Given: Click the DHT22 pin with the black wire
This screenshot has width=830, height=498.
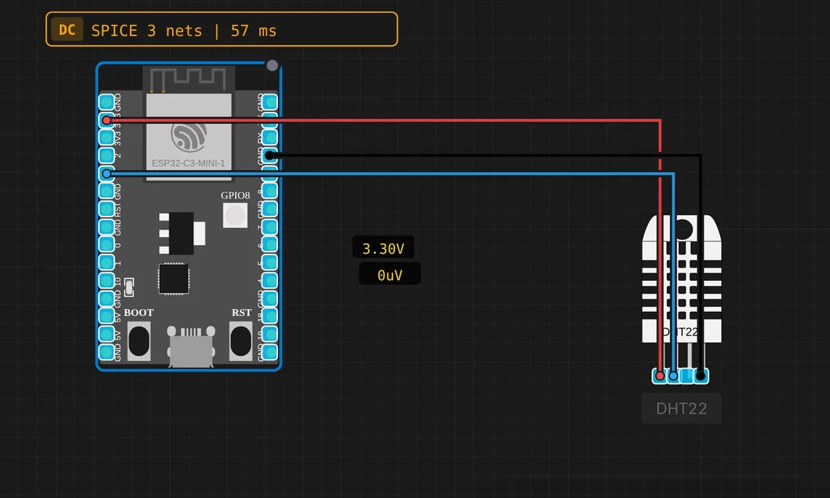Looking at the screenshot, I should click(701, 376).
